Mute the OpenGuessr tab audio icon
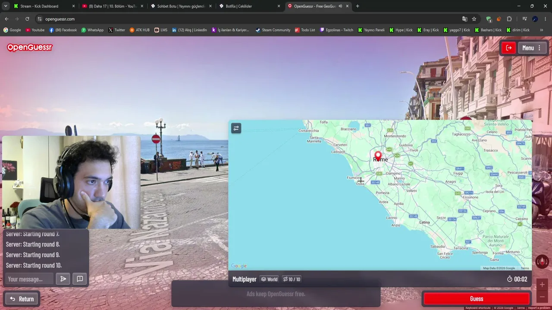Image resolution: width=552 pixels, height=310 pixels. (x=340, y=6)
